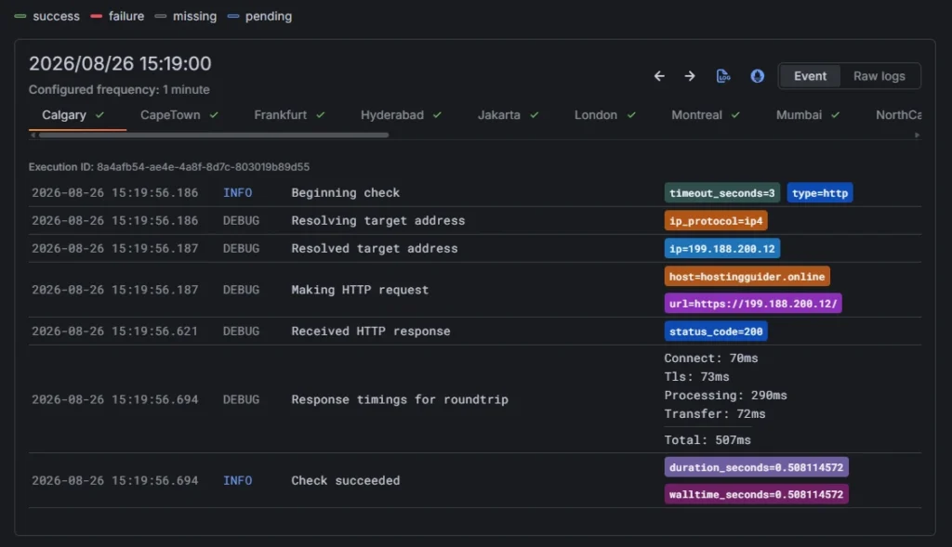
Task: Select the CapeTown tab
Action: tap(179, 114)
